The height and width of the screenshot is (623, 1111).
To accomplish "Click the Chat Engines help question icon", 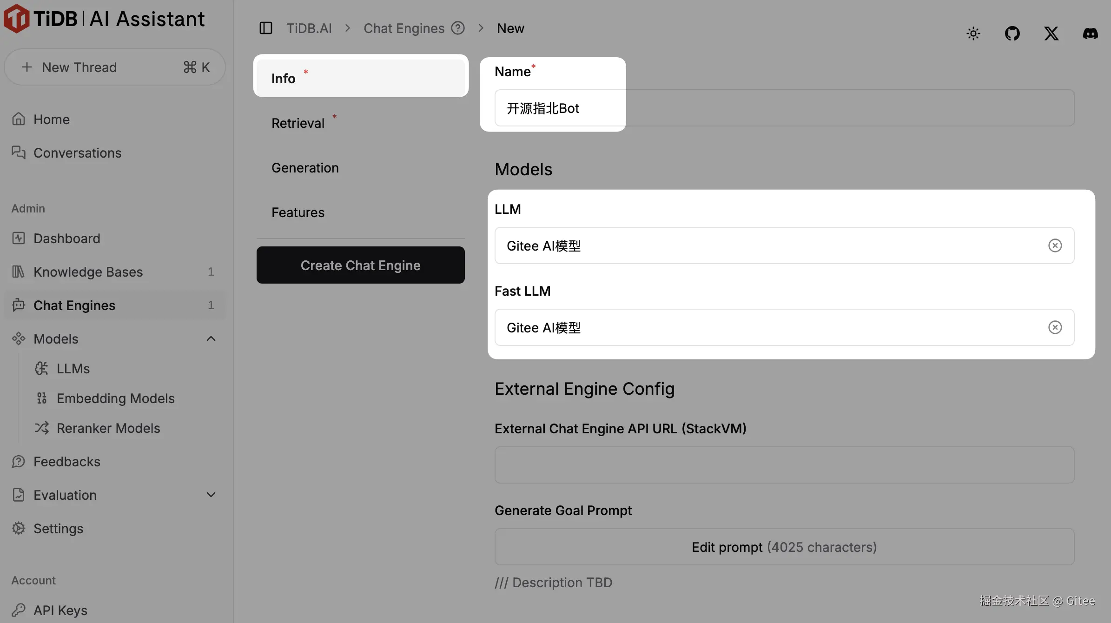I will point(458,28).
